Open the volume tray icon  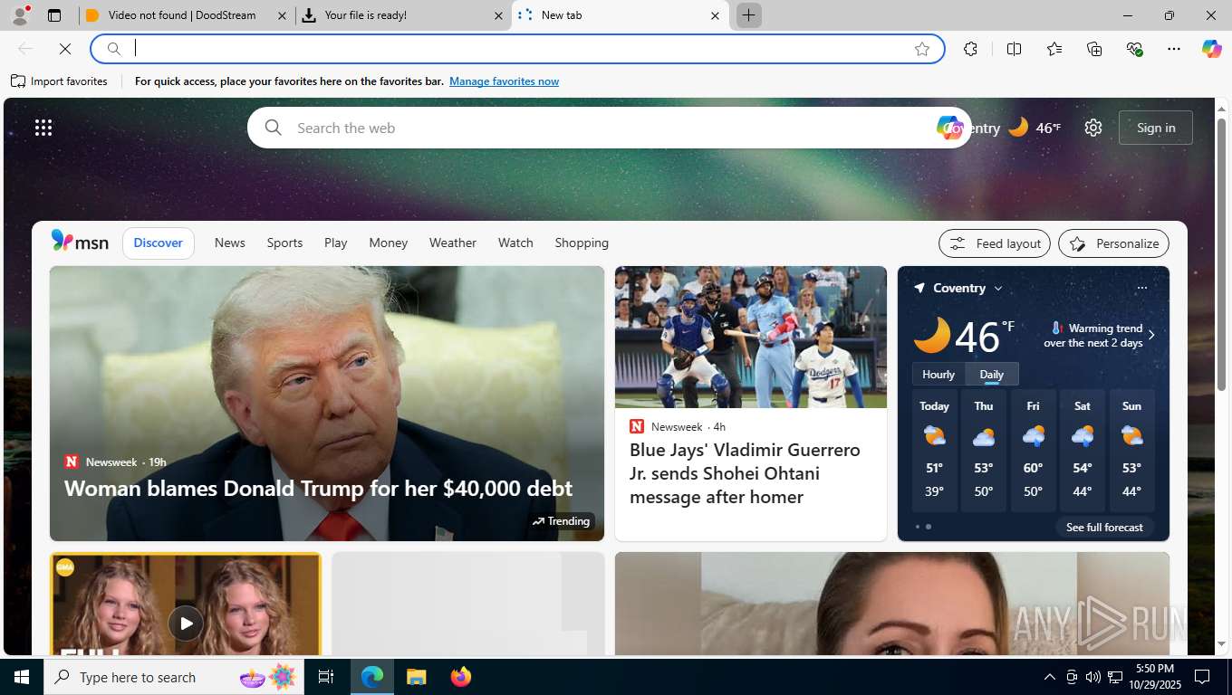point(1092,677)
